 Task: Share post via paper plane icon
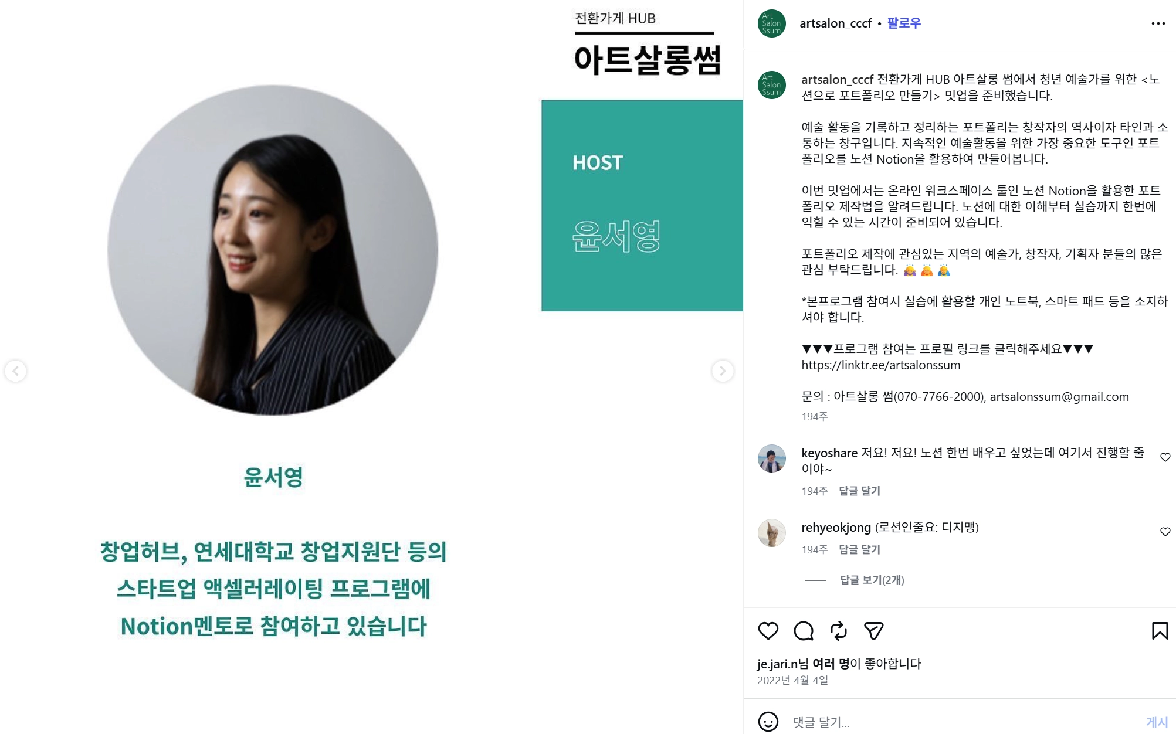point(873,631)
